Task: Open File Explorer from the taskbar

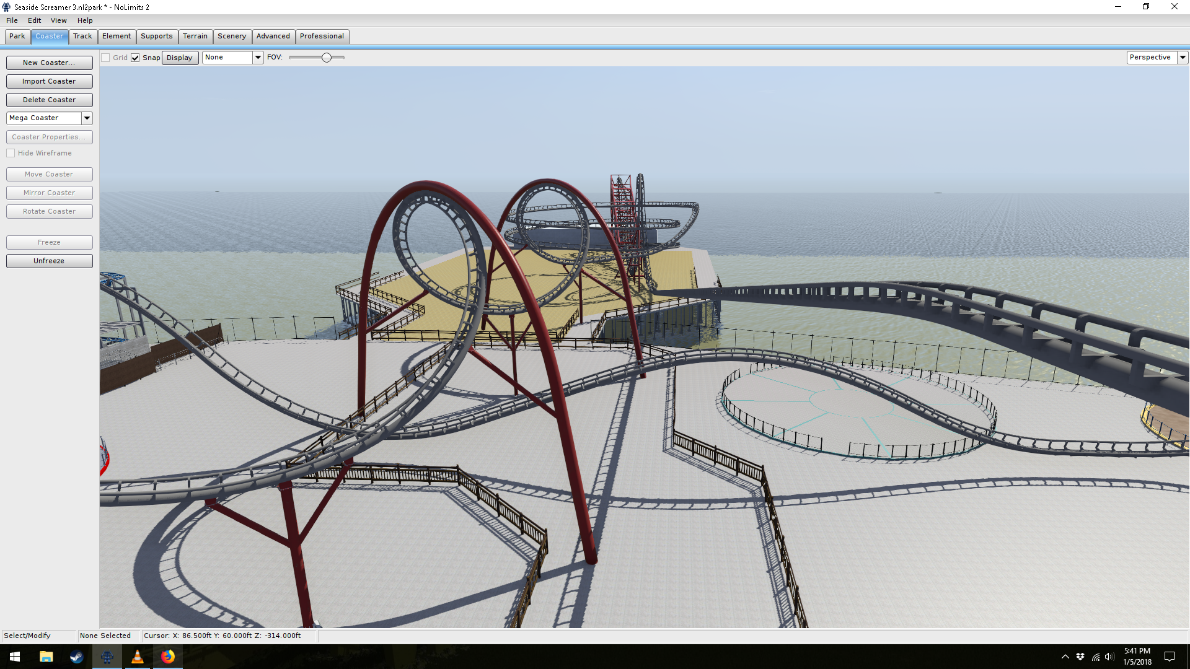Action: click(46, 657)
